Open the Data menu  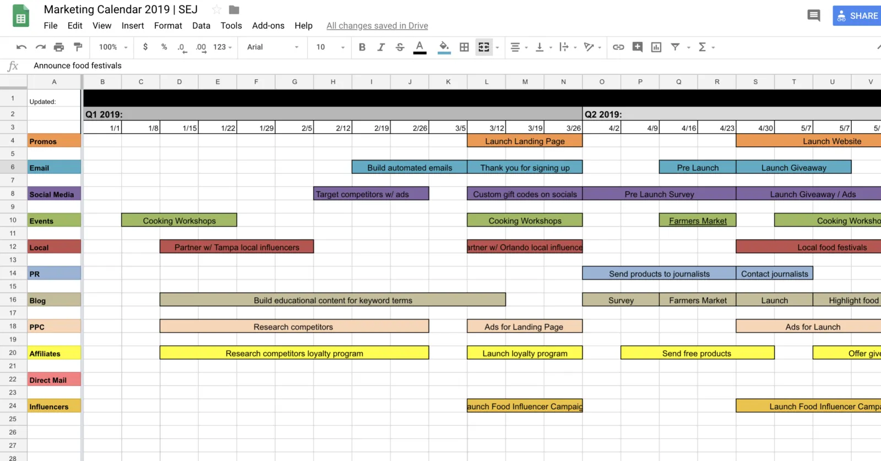(x=201, y=26)
